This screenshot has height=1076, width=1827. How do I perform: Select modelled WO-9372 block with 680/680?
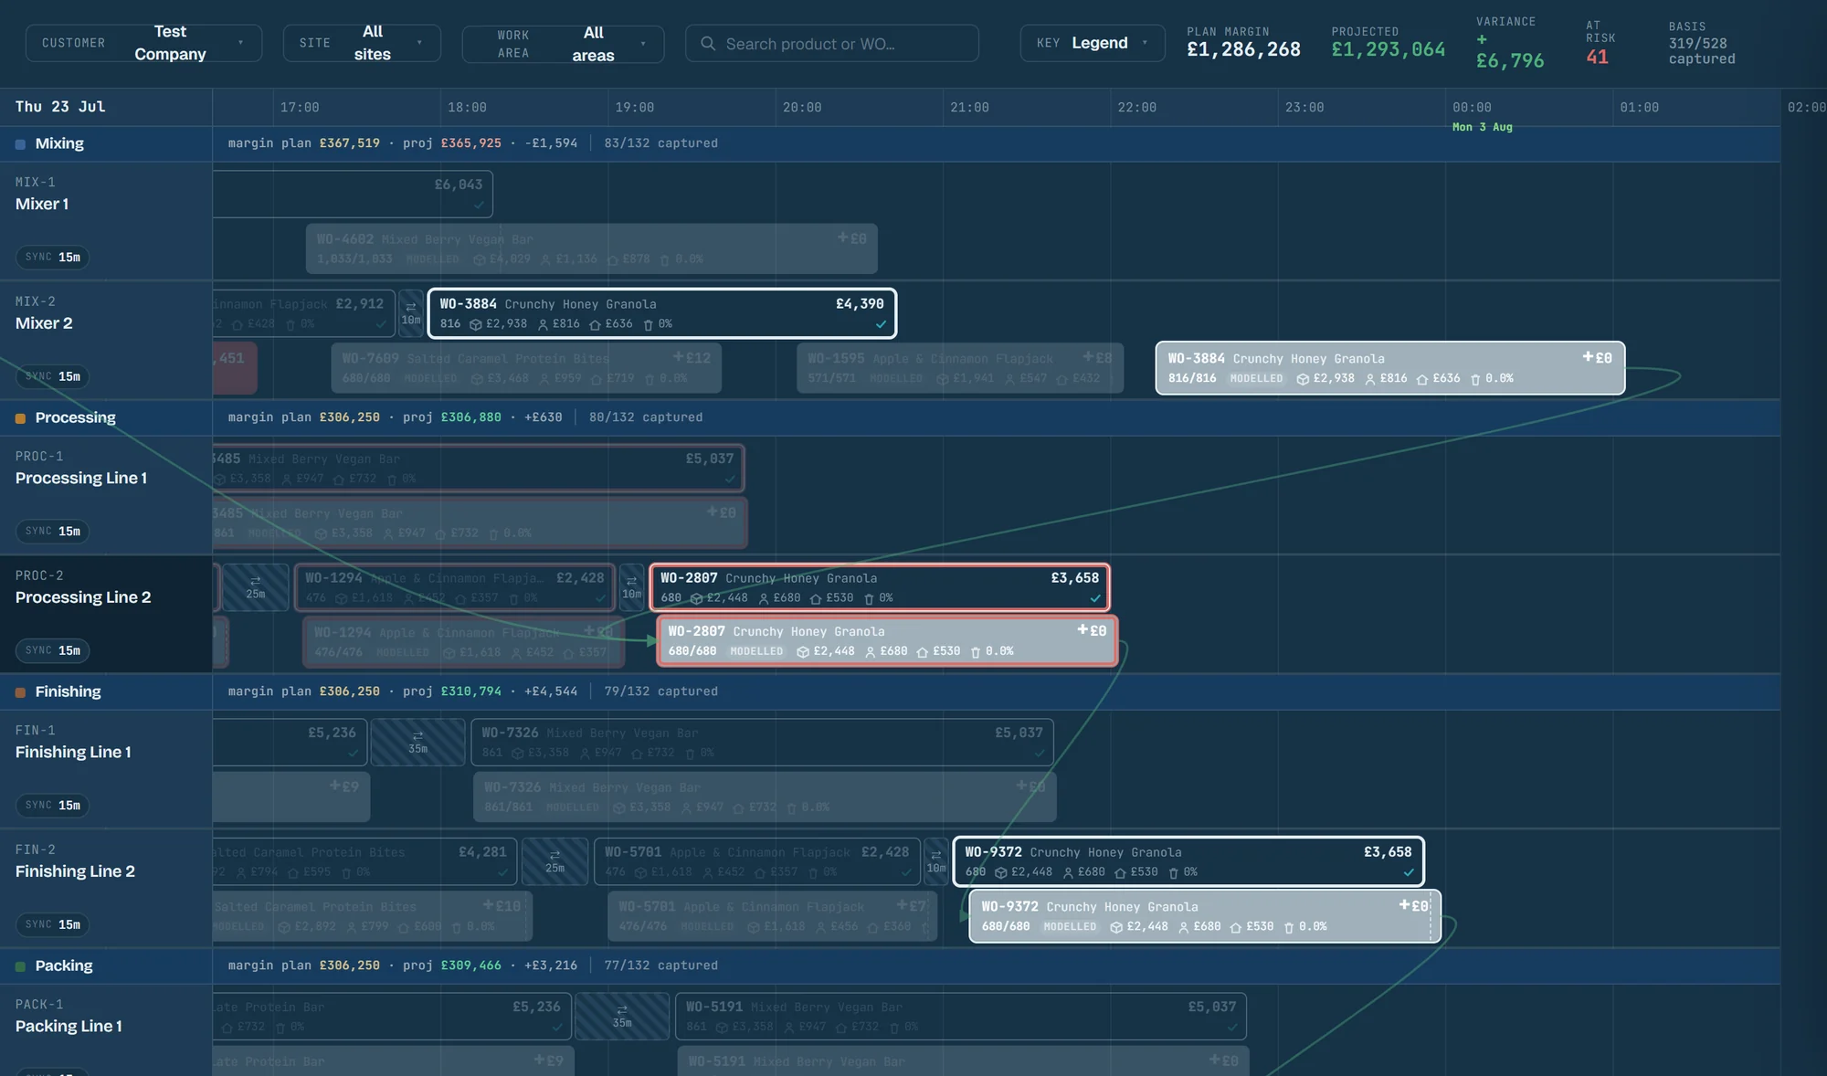coord(1205,915)
